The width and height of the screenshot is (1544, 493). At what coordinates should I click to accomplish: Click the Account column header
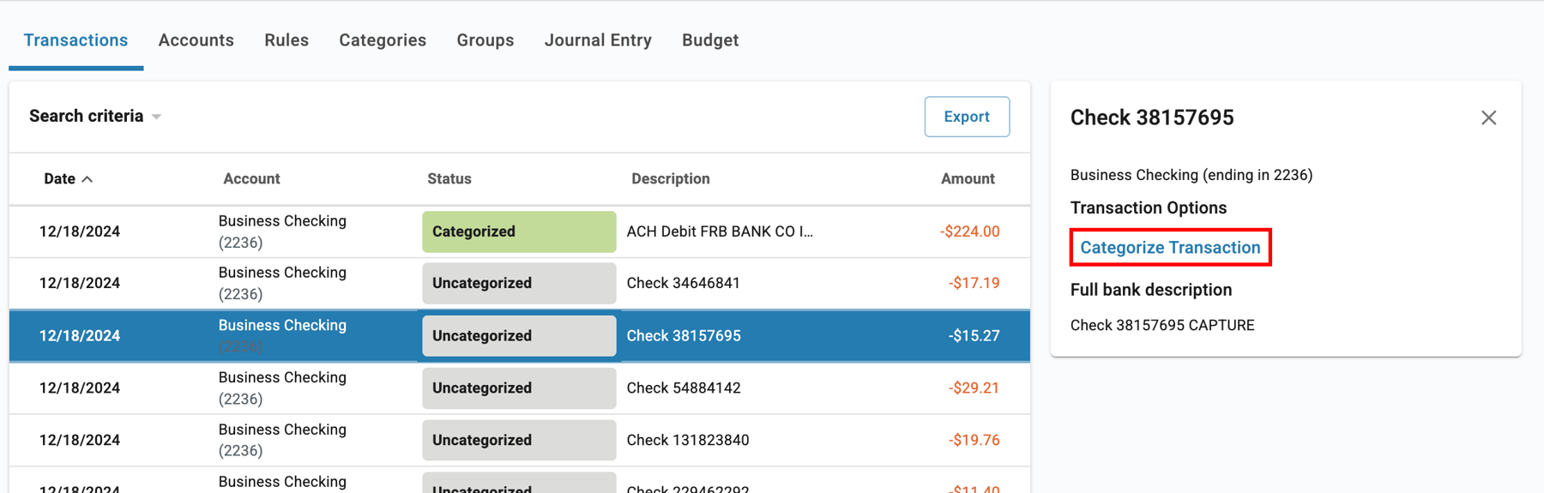(251, 179)
